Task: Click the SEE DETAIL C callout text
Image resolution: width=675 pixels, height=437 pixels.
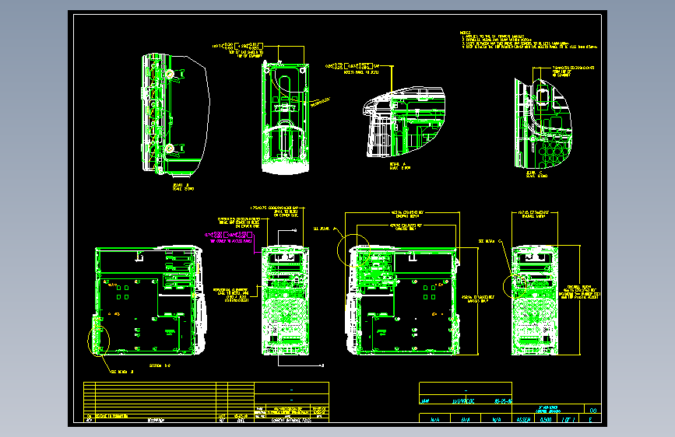Action: [490, 241]
